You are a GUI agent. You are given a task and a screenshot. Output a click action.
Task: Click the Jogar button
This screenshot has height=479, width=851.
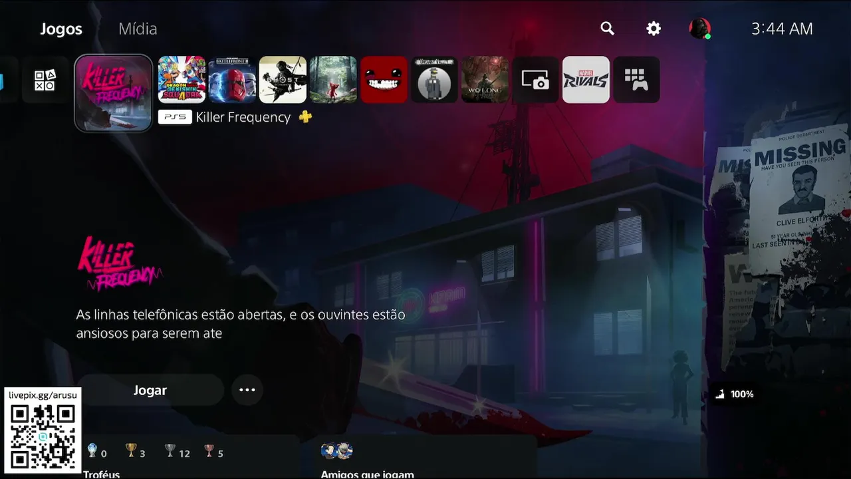tap(150, 391)
